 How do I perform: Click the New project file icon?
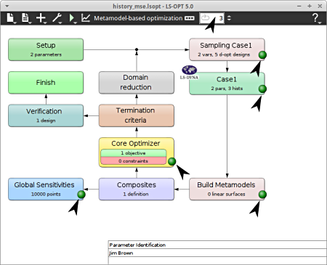(x=10, y=18)
